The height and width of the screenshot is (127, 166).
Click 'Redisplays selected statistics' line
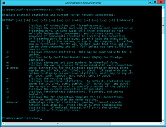pos(75,102)
